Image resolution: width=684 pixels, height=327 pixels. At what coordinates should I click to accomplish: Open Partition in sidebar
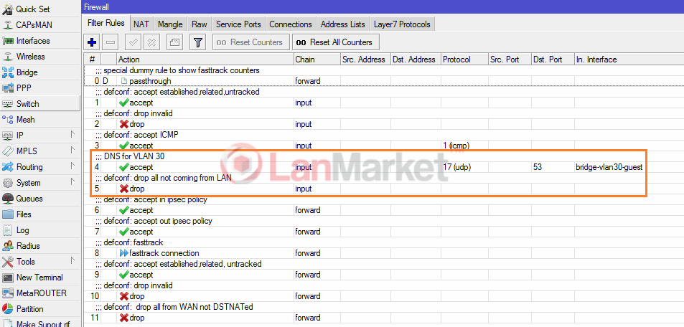[x=40, y=308]
